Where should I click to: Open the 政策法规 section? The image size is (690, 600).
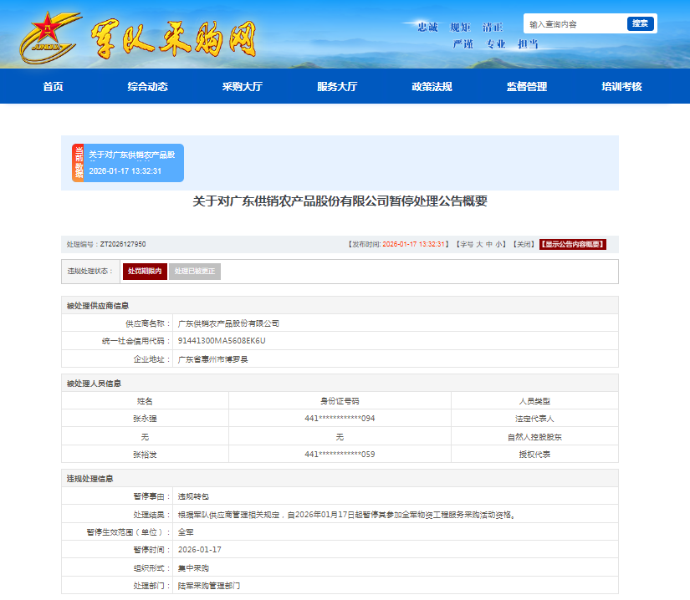[432, 87]
